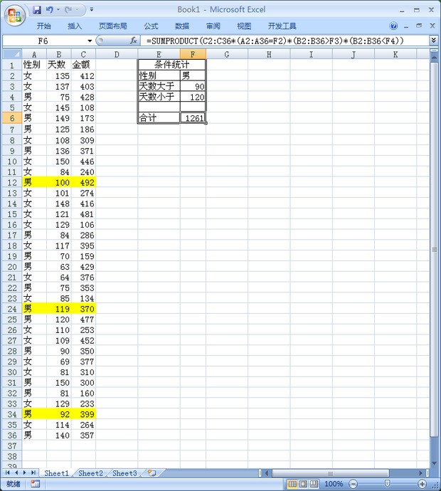Select cell F2 containing 男
Image resolution: width=441 pixels, height=491 pixels.
193,75
